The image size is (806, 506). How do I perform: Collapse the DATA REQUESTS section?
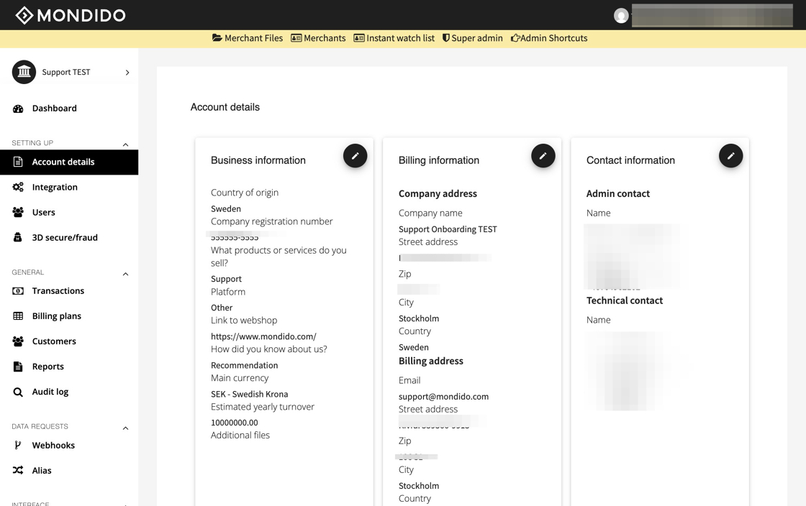coord(125,428)
